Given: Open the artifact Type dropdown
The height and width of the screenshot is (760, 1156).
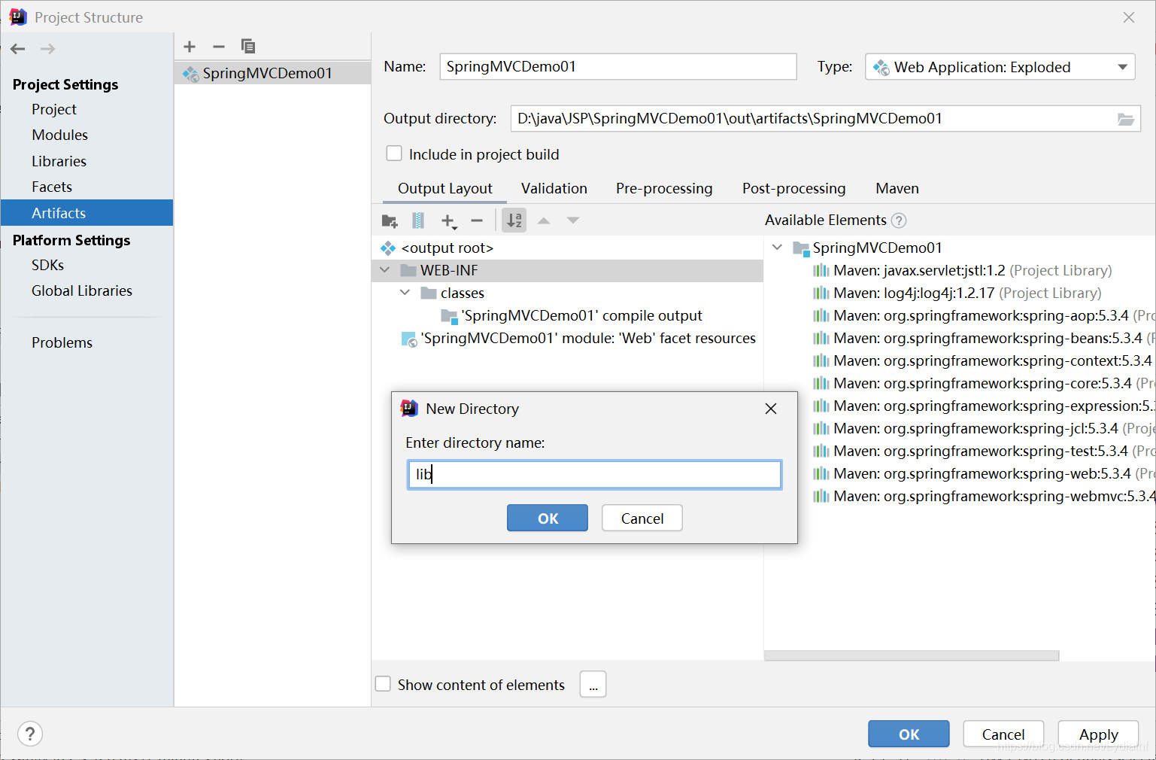Looking at the screenshot, I should (1000, 67).
